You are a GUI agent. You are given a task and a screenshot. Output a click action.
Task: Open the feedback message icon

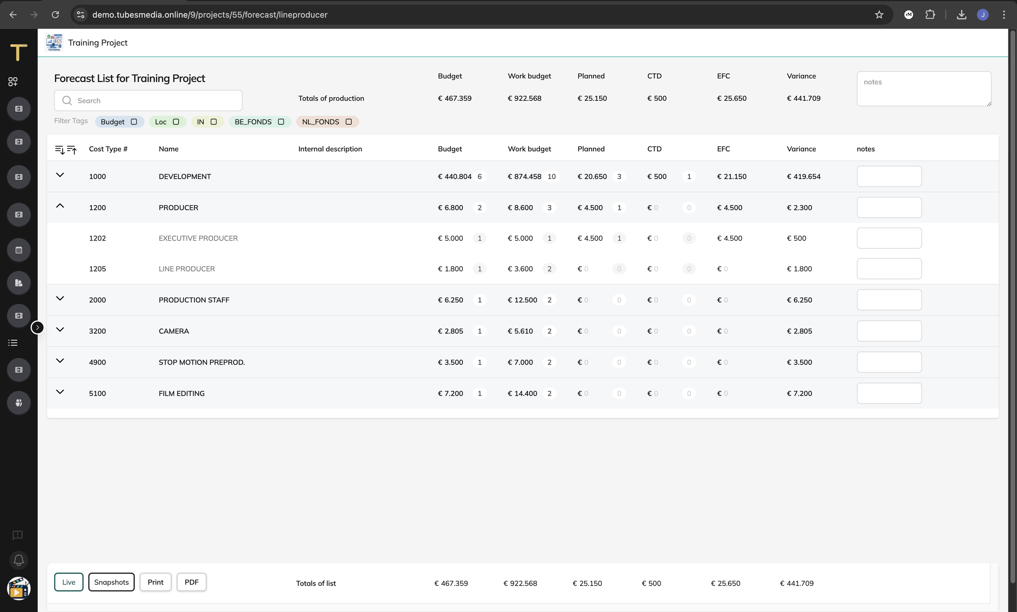pos(17,535)
